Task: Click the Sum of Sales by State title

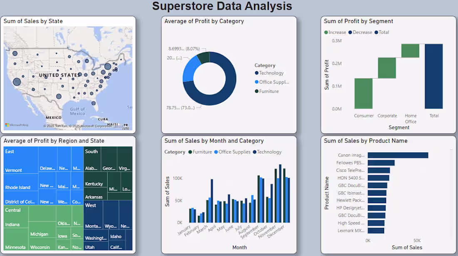Action: [x=33, y=21]
